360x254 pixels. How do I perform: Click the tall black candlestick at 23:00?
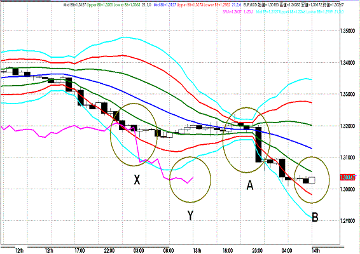point(258,144)
